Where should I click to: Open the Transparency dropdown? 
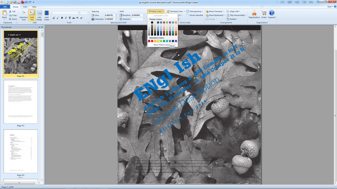click(x=194, y=11)
